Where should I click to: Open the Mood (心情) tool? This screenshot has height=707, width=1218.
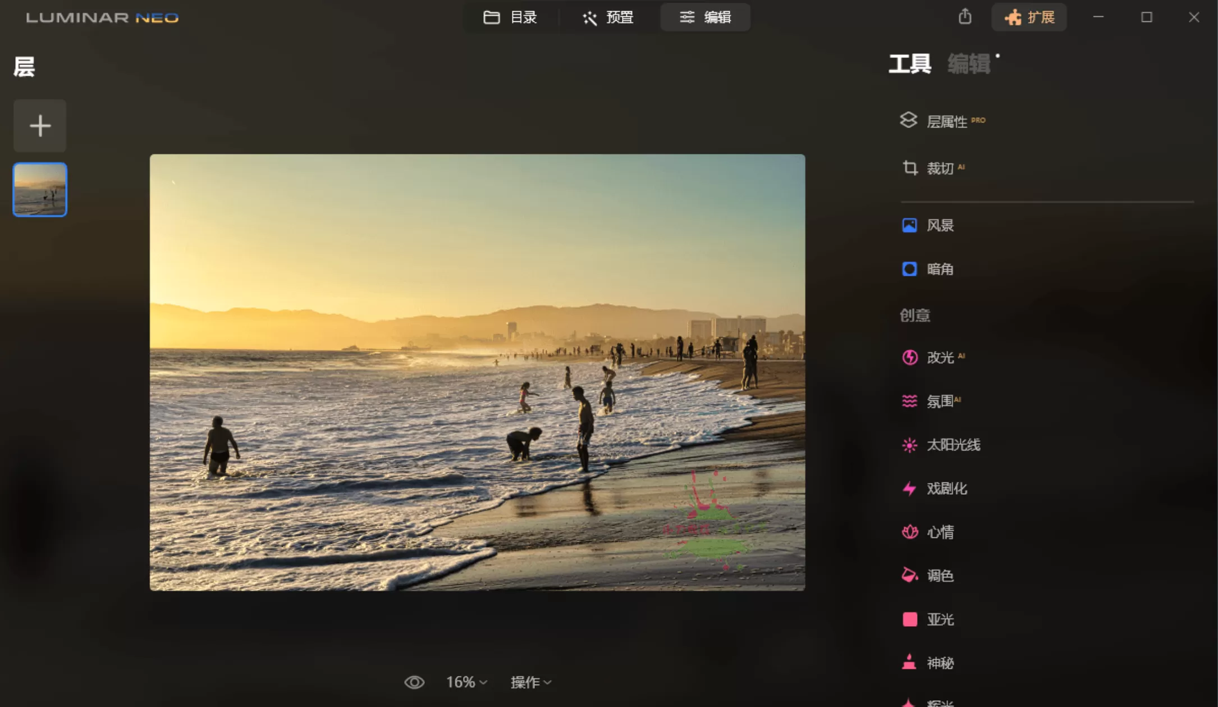(x=940, y=532)
